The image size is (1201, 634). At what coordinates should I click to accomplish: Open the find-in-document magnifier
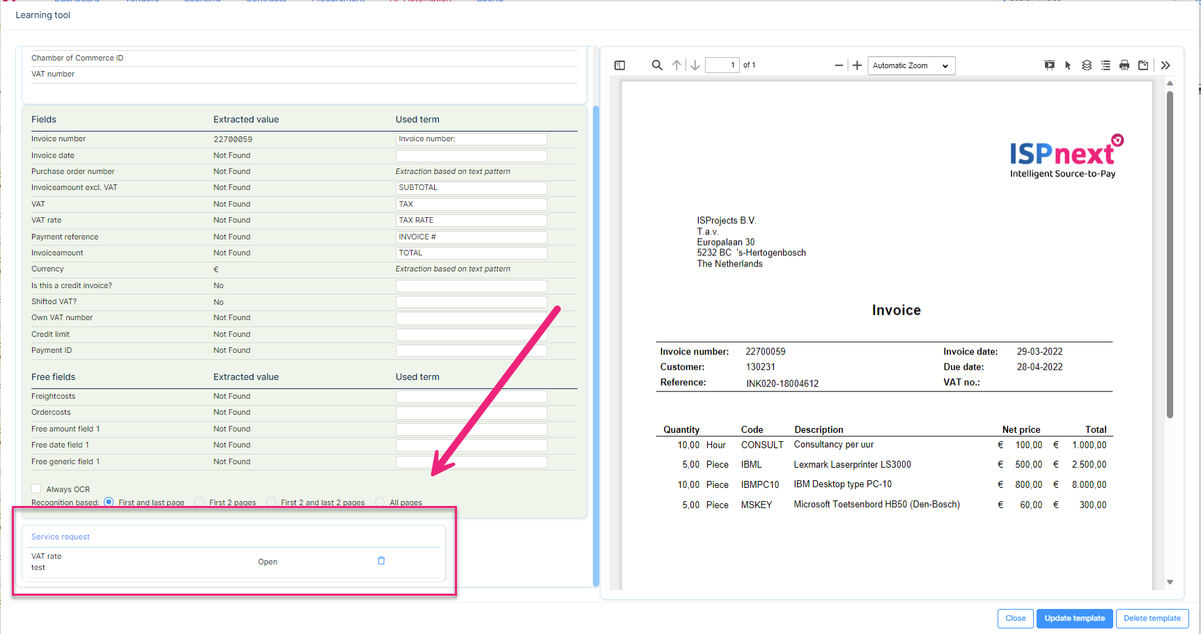point(657,65)
